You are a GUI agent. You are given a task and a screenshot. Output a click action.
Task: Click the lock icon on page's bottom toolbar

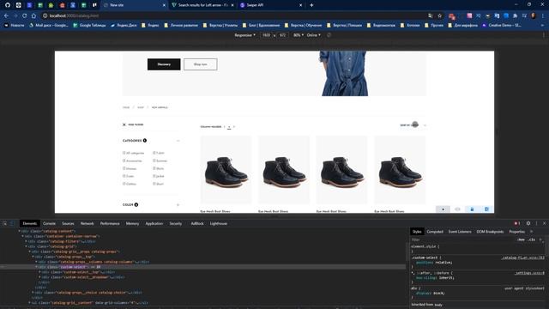[472, 209]
